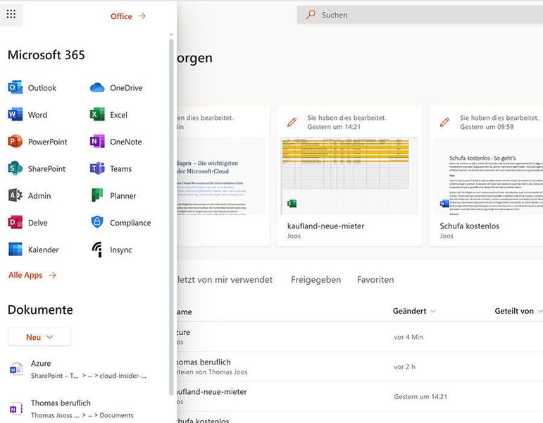Click the arrow beside Office link

[142, 16]
